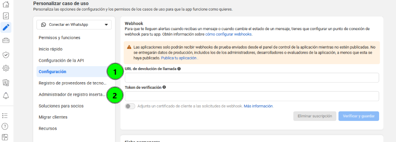Open Permisos y funciones section
The width and height of the screenshot is (396, 142).
pos(59,38)
